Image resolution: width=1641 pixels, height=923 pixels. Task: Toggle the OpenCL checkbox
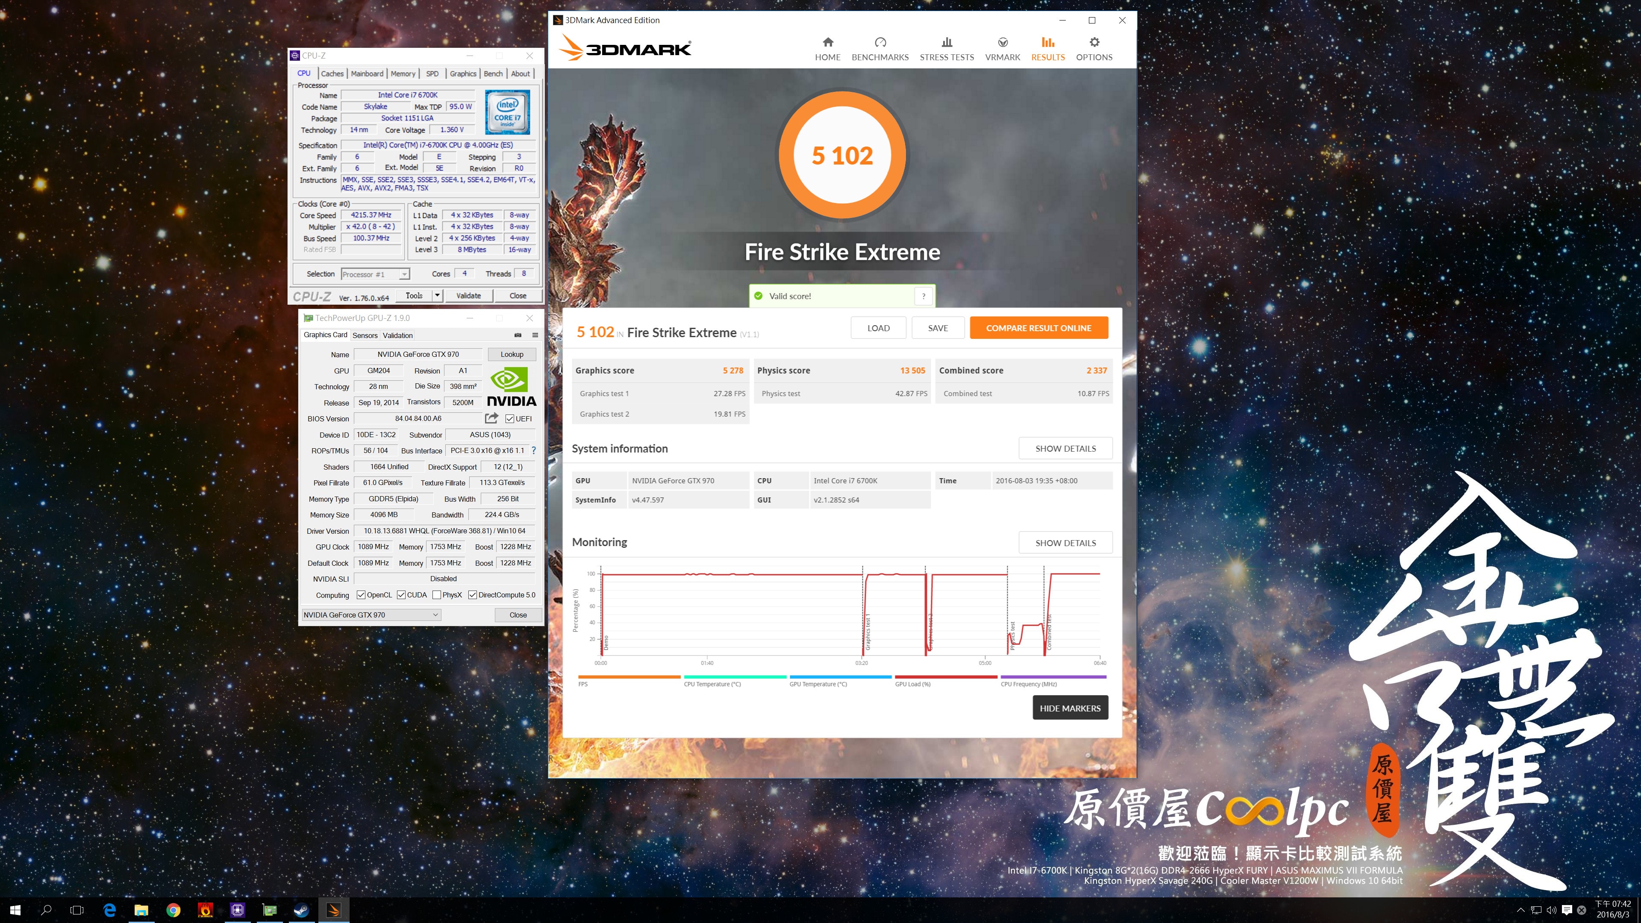click(x=361, y=595)
